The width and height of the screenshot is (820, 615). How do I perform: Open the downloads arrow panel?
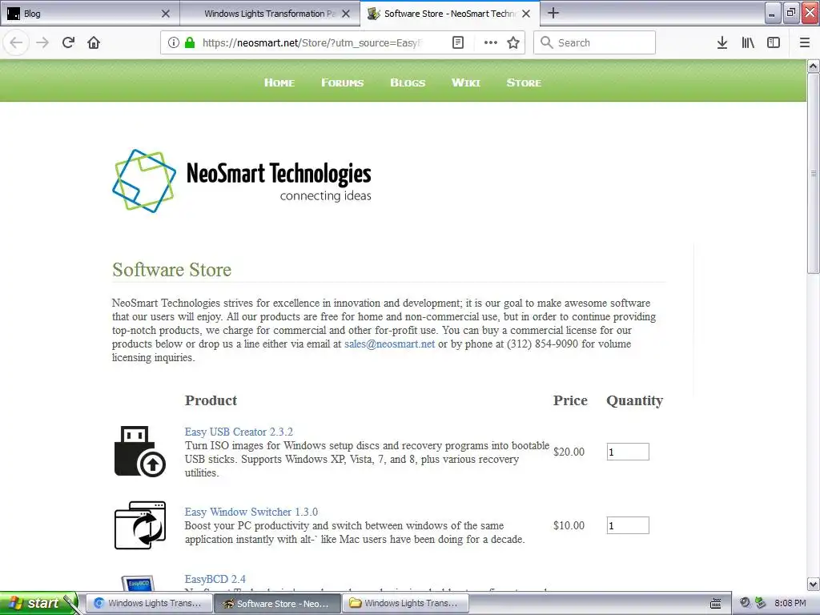pyautogui.click(x=722, y=42)
